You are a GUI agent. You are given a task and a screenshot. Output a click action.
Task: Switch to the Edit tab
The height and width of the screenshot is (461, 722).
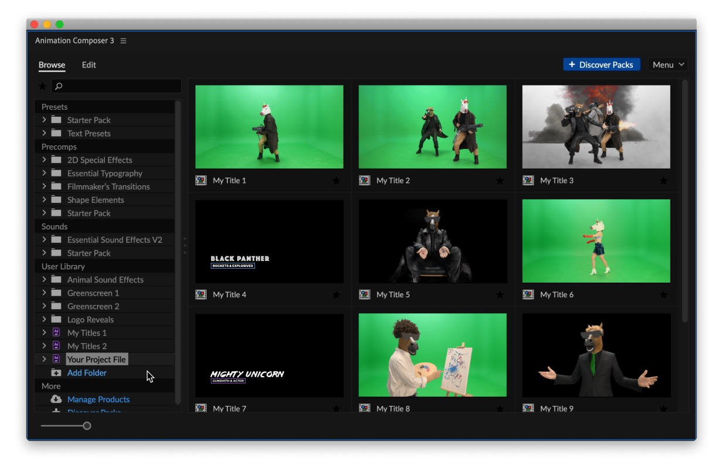(x=89, y=65)
